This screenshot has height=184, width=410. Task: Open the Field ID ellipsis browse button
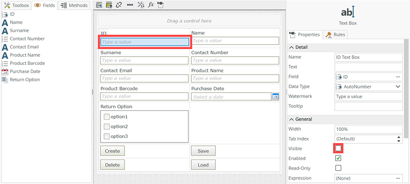click(x=398, y=77)
